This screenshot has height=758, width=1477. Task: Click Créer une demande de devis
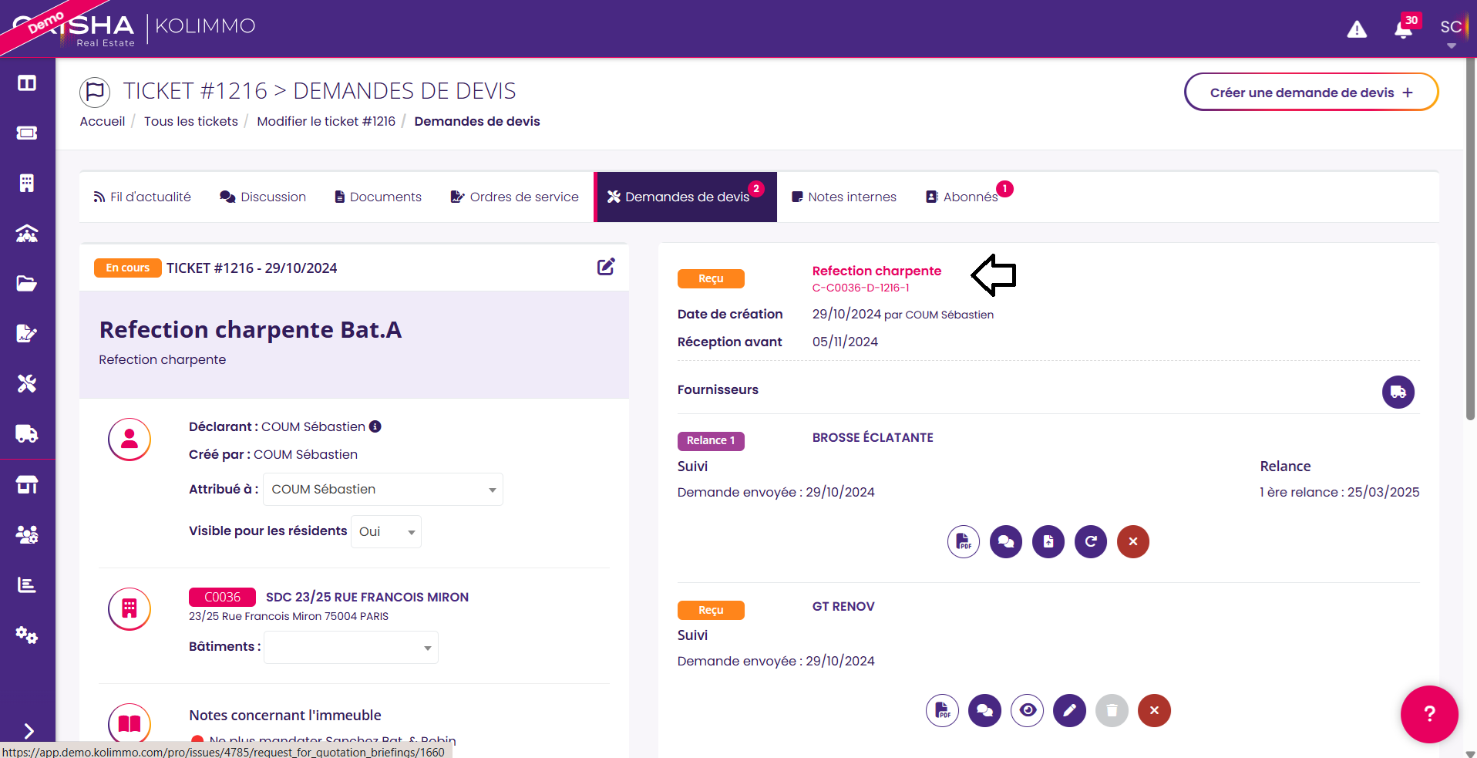[1311, 93]
